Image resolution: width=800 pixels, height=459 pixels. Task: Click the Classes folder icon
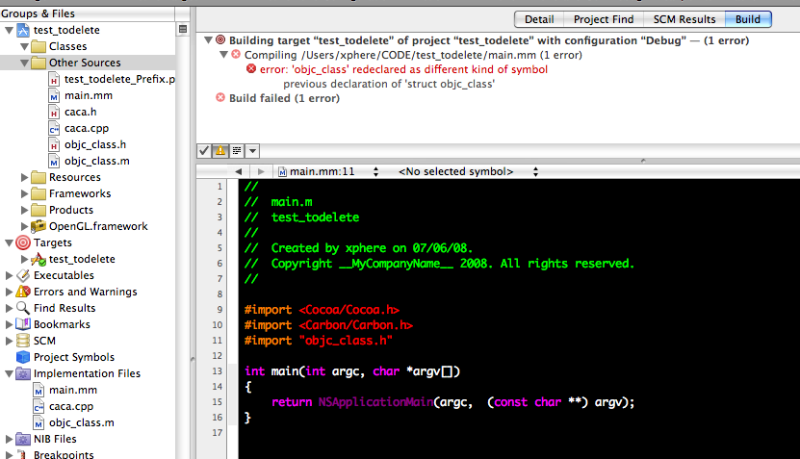tap(39, 46)
